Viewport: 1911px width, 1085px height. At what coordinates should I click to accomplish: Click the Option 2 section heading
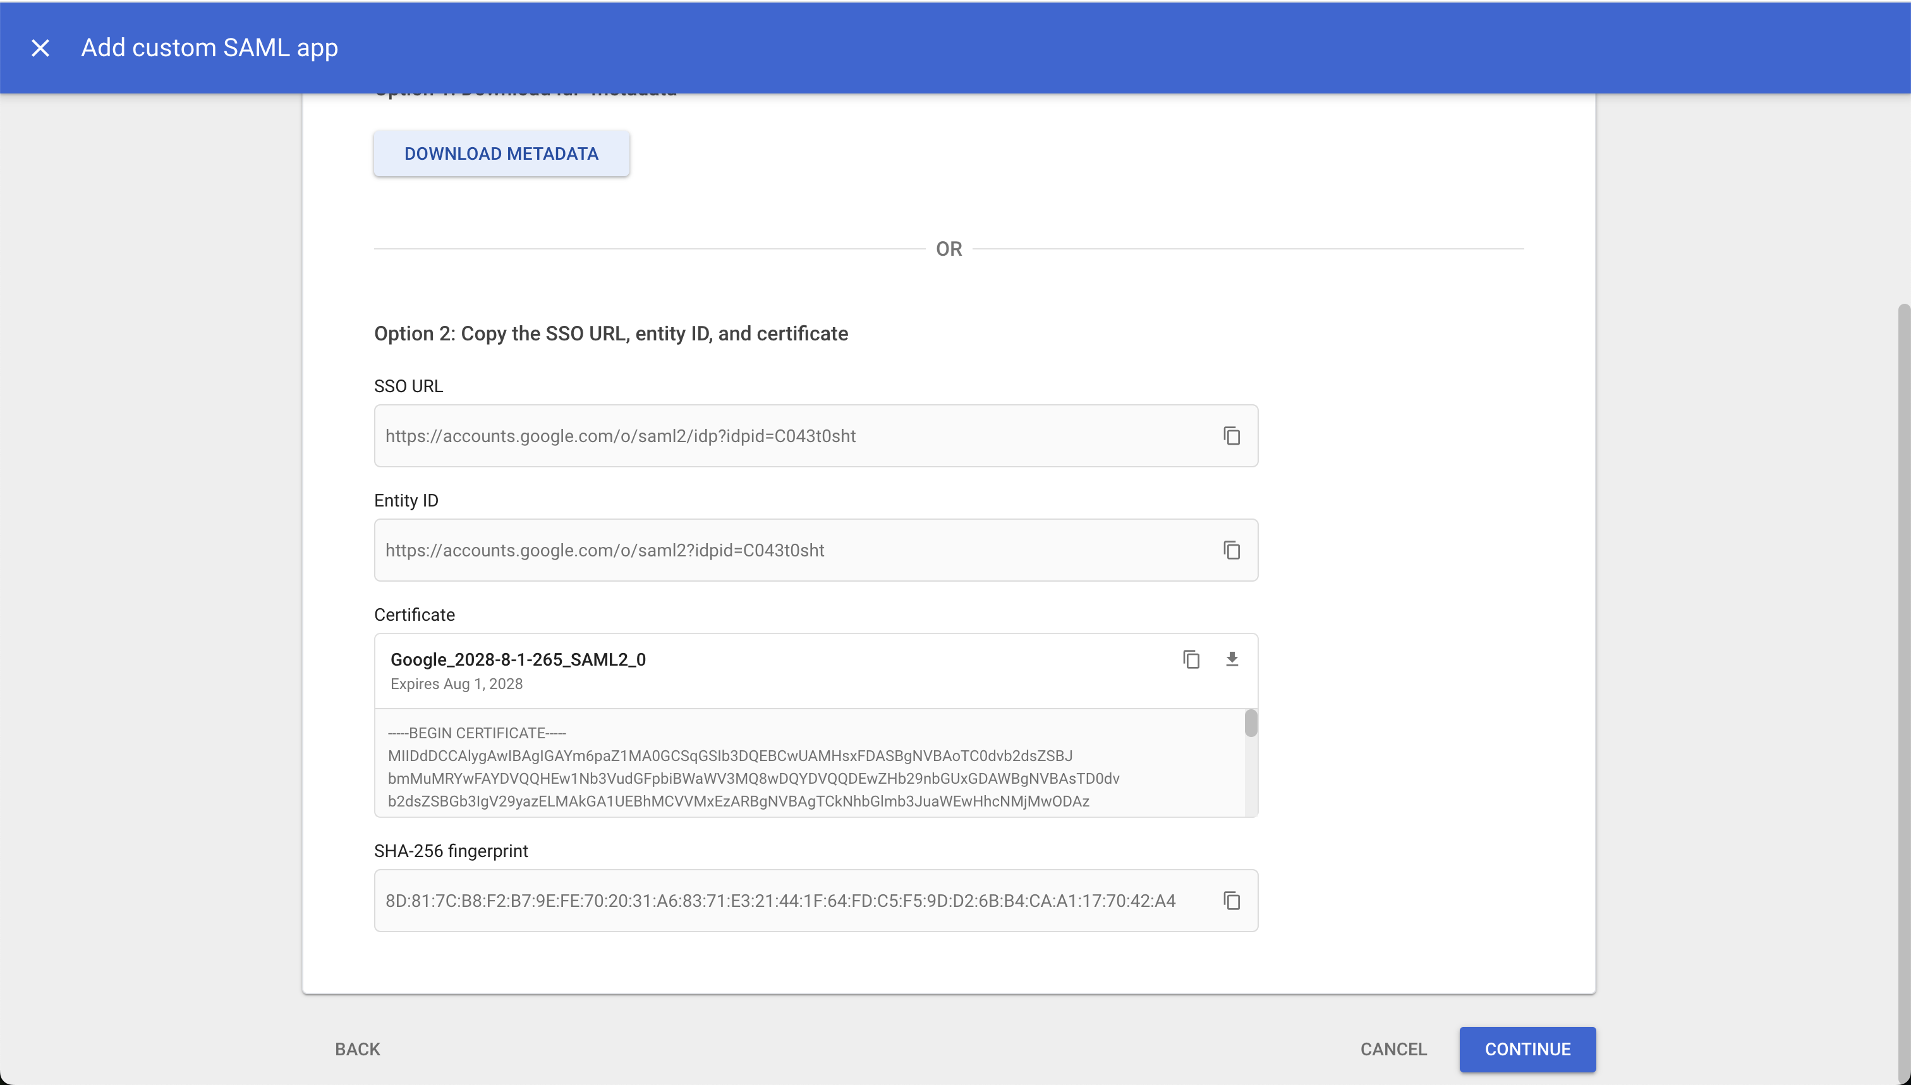(x=610, y=333)
